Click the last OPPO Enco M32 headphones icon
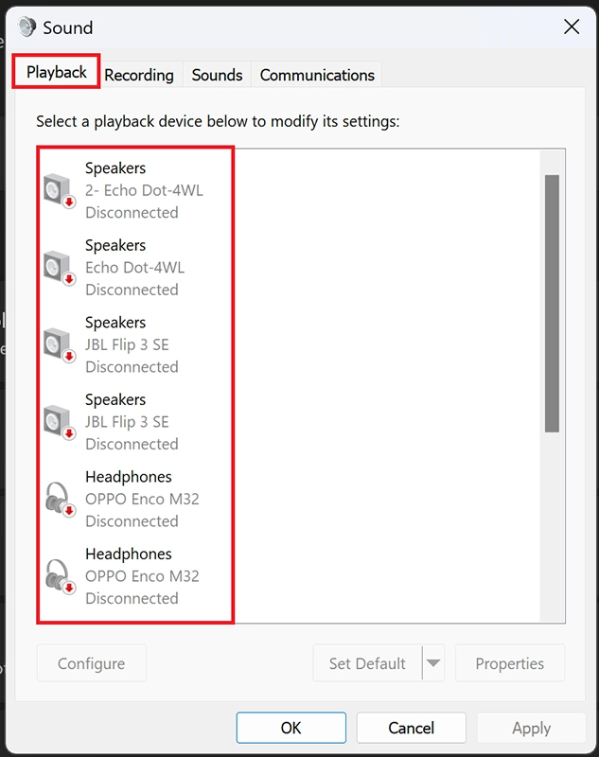 [x=60, y=576]
